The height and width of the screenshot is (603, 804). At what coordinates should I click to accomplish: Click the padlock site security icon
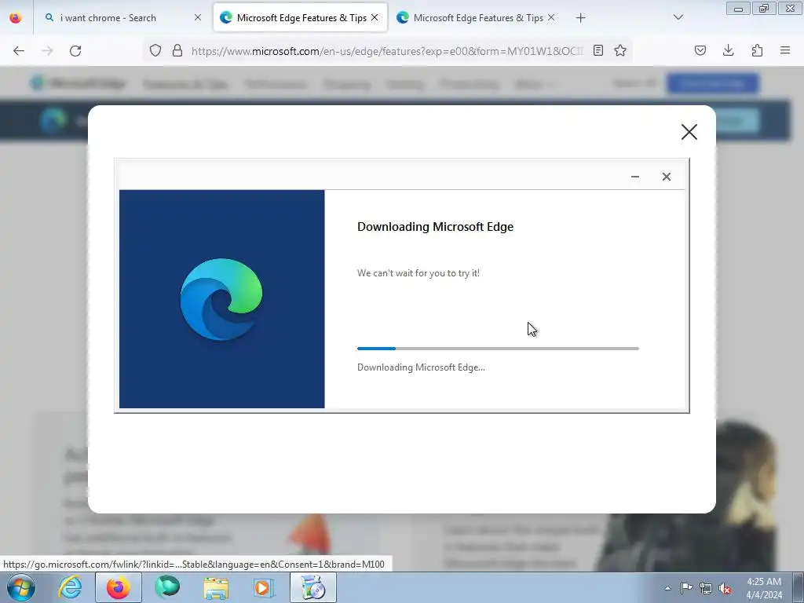coord(177,50)
